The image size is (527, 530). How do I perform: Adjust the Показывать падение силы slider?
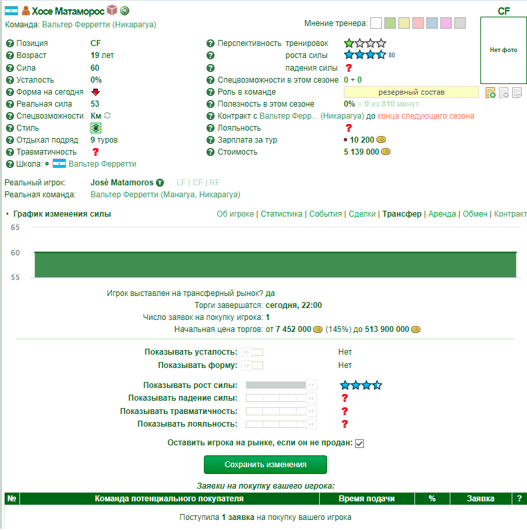pos(281,398)
